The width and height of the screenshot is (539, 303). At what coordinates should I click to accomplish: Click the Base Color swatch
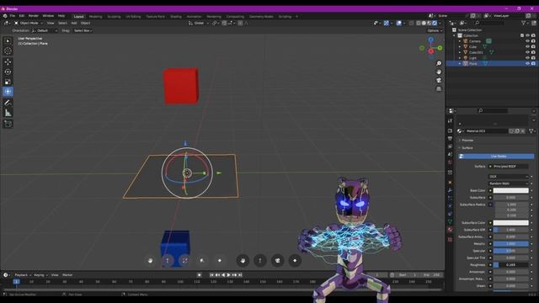coord(511,191)
